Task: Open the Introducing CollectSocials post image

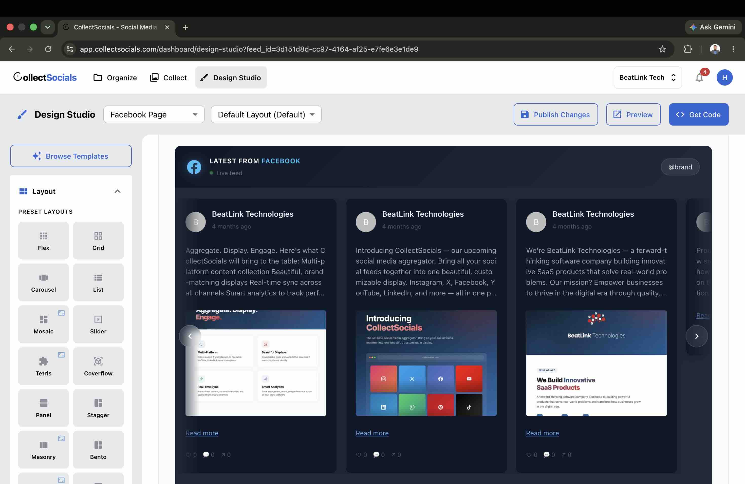Action: (x=426, y=363)
